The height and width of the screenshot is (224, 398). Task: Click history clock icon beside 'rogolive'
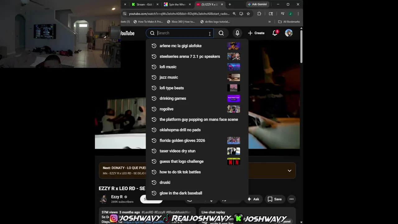tap(154, 109)
